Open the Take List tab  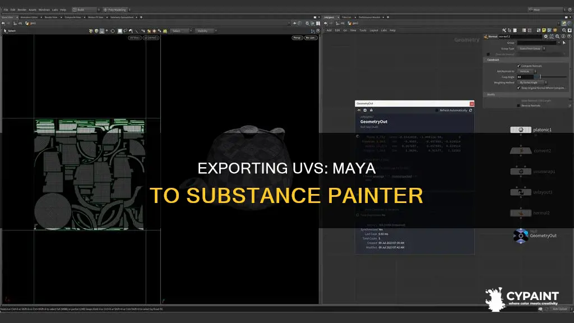pos(346,17)
